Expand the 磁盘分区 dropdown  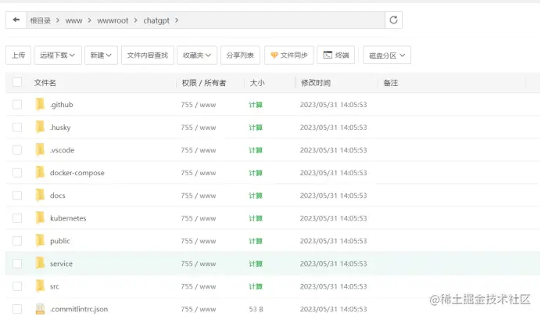[x=387, y=56]
